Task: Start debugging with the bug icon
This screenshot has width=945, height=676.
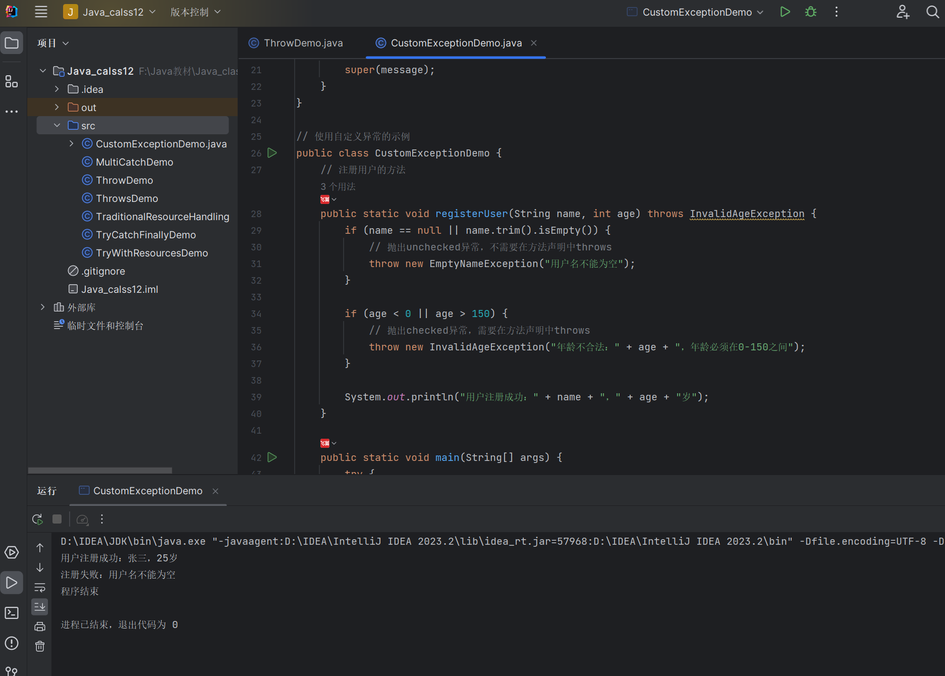Action: coord(811,12)
